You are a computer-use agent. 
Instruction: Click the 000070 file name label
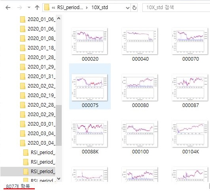[191, 59]
